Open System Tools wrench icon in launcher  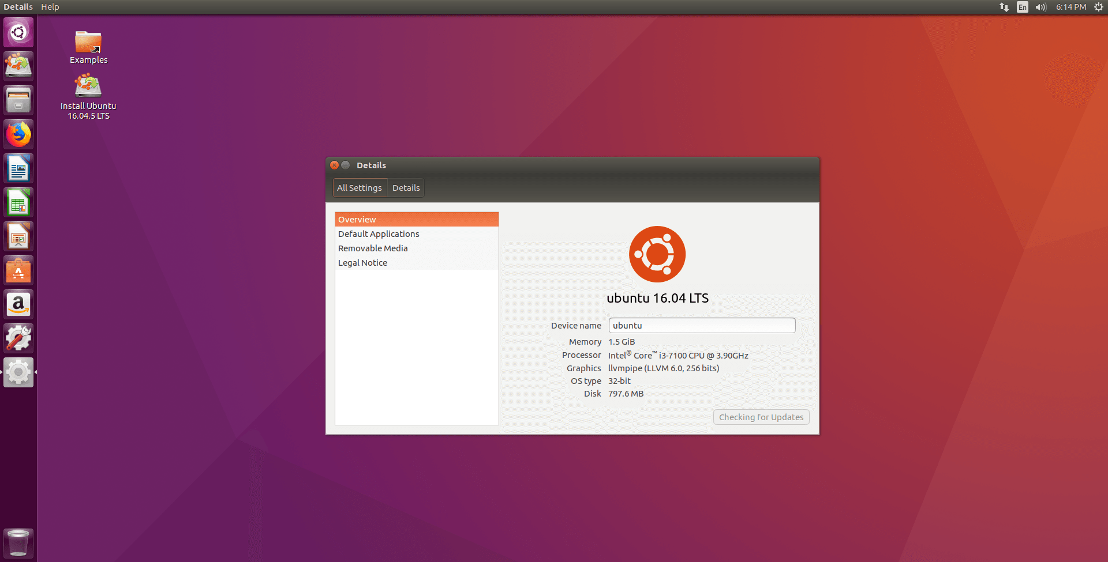[18, 338]
